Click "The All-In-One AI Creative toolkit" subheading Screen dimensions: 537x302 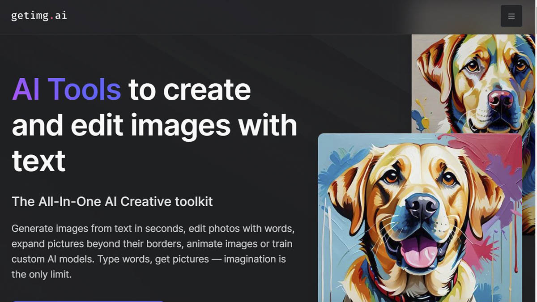[x=112, y=201]
